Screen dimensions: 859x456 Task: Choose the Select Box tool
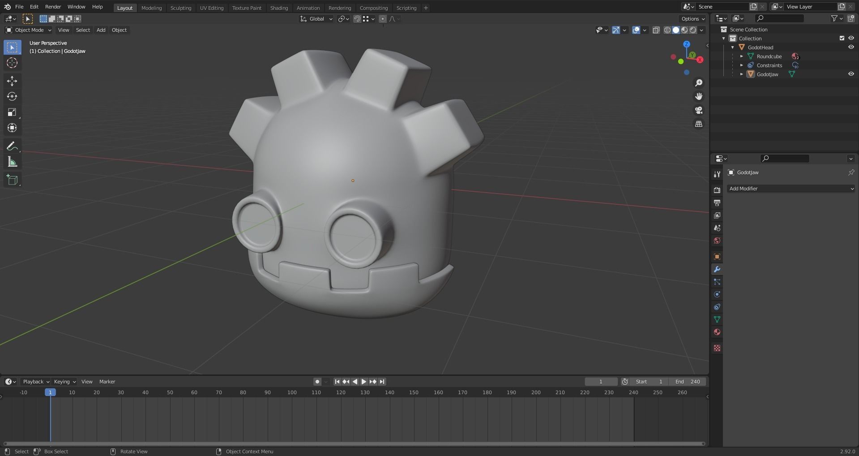12,47
